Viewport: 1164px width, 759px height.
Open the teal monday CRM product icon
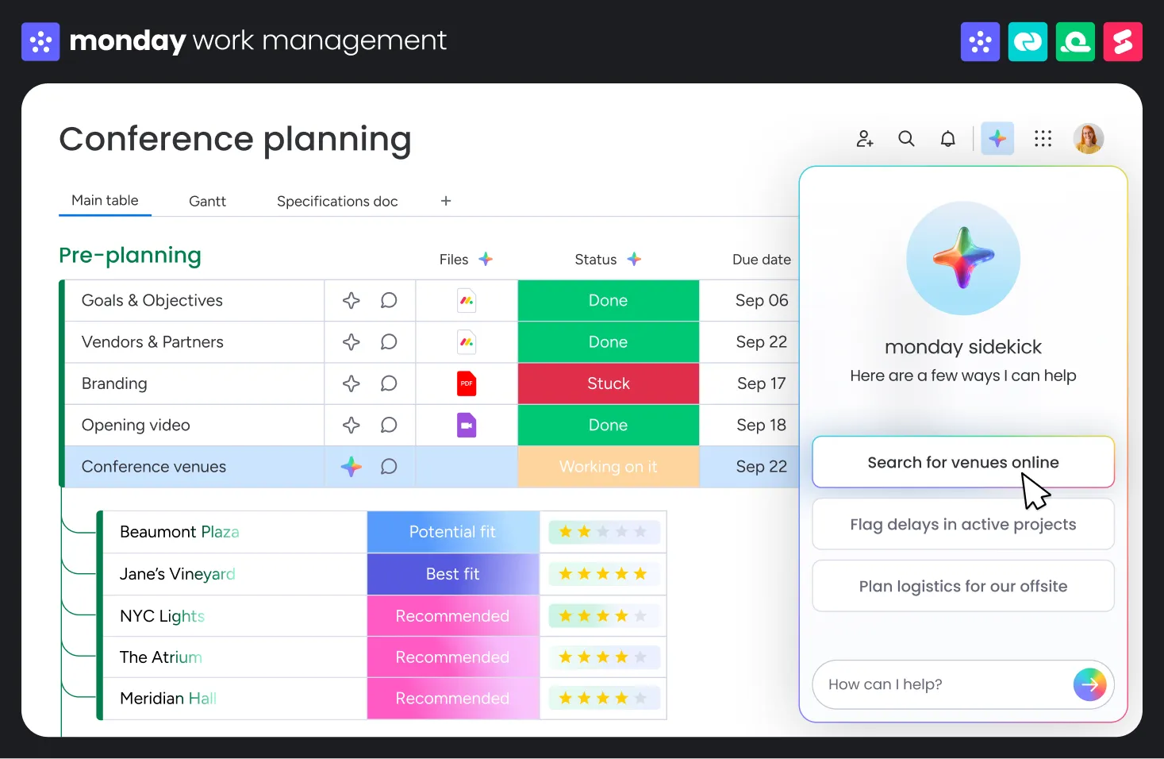[1028, 41]
